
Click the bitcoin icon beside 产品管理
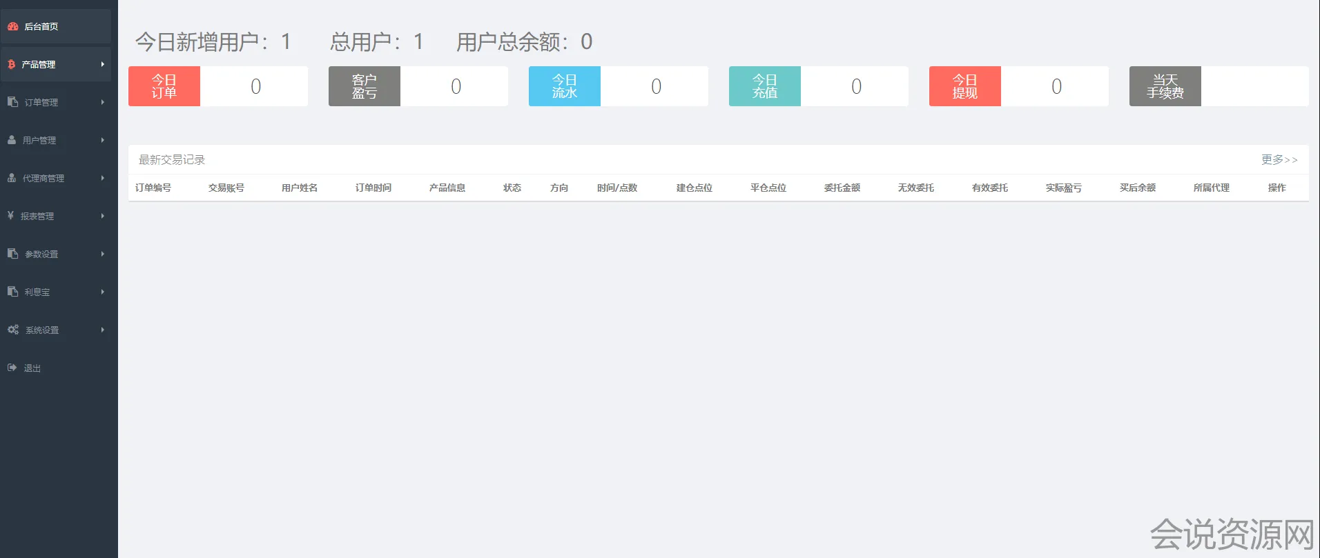click(11, 64)
